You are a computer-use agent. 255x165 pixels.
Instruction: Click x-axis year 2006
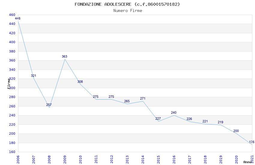click(18, 159)
